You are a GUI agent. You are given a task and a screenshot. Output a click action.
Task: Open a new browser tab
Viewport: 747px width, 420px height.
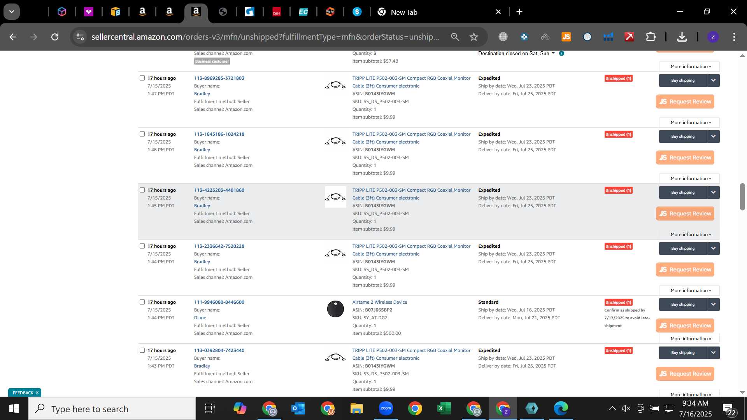(x=519, y=12)
